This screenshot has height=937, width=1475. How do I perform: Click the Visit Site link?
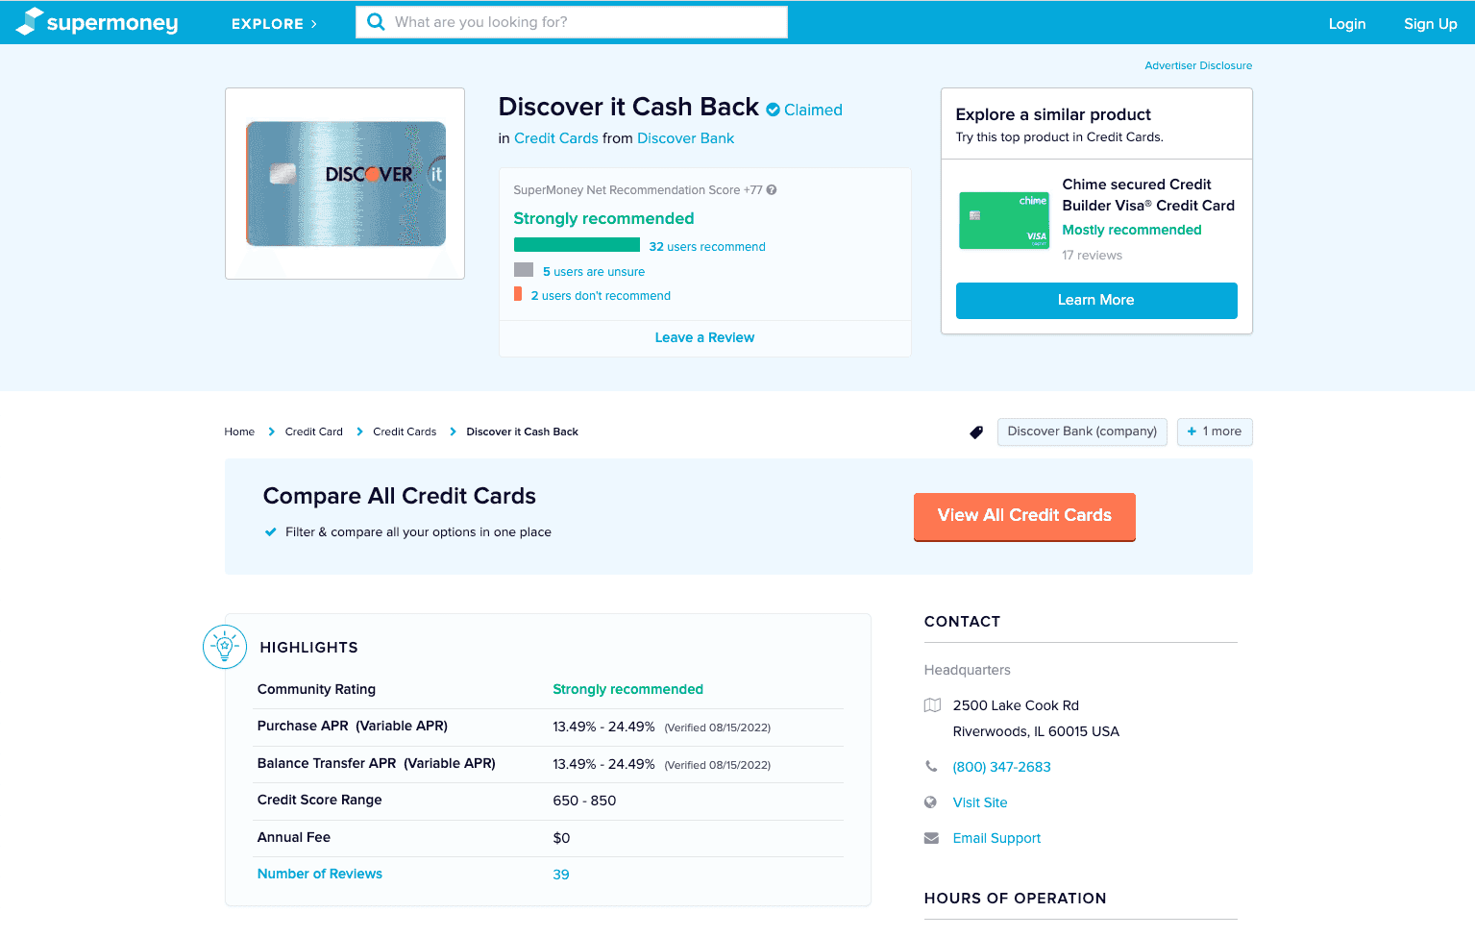(x=980, y=802)
